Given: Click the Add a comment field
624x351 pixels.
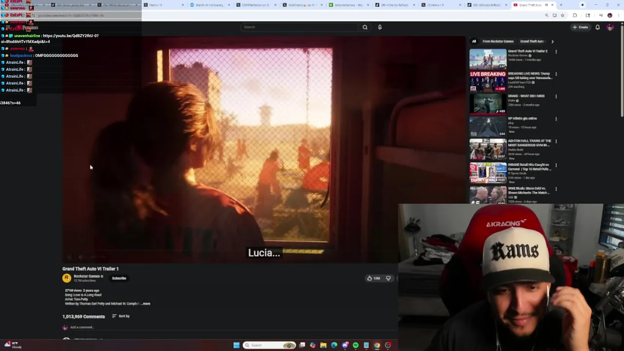Looking at the screenshot, I should [x=82, y=328].
